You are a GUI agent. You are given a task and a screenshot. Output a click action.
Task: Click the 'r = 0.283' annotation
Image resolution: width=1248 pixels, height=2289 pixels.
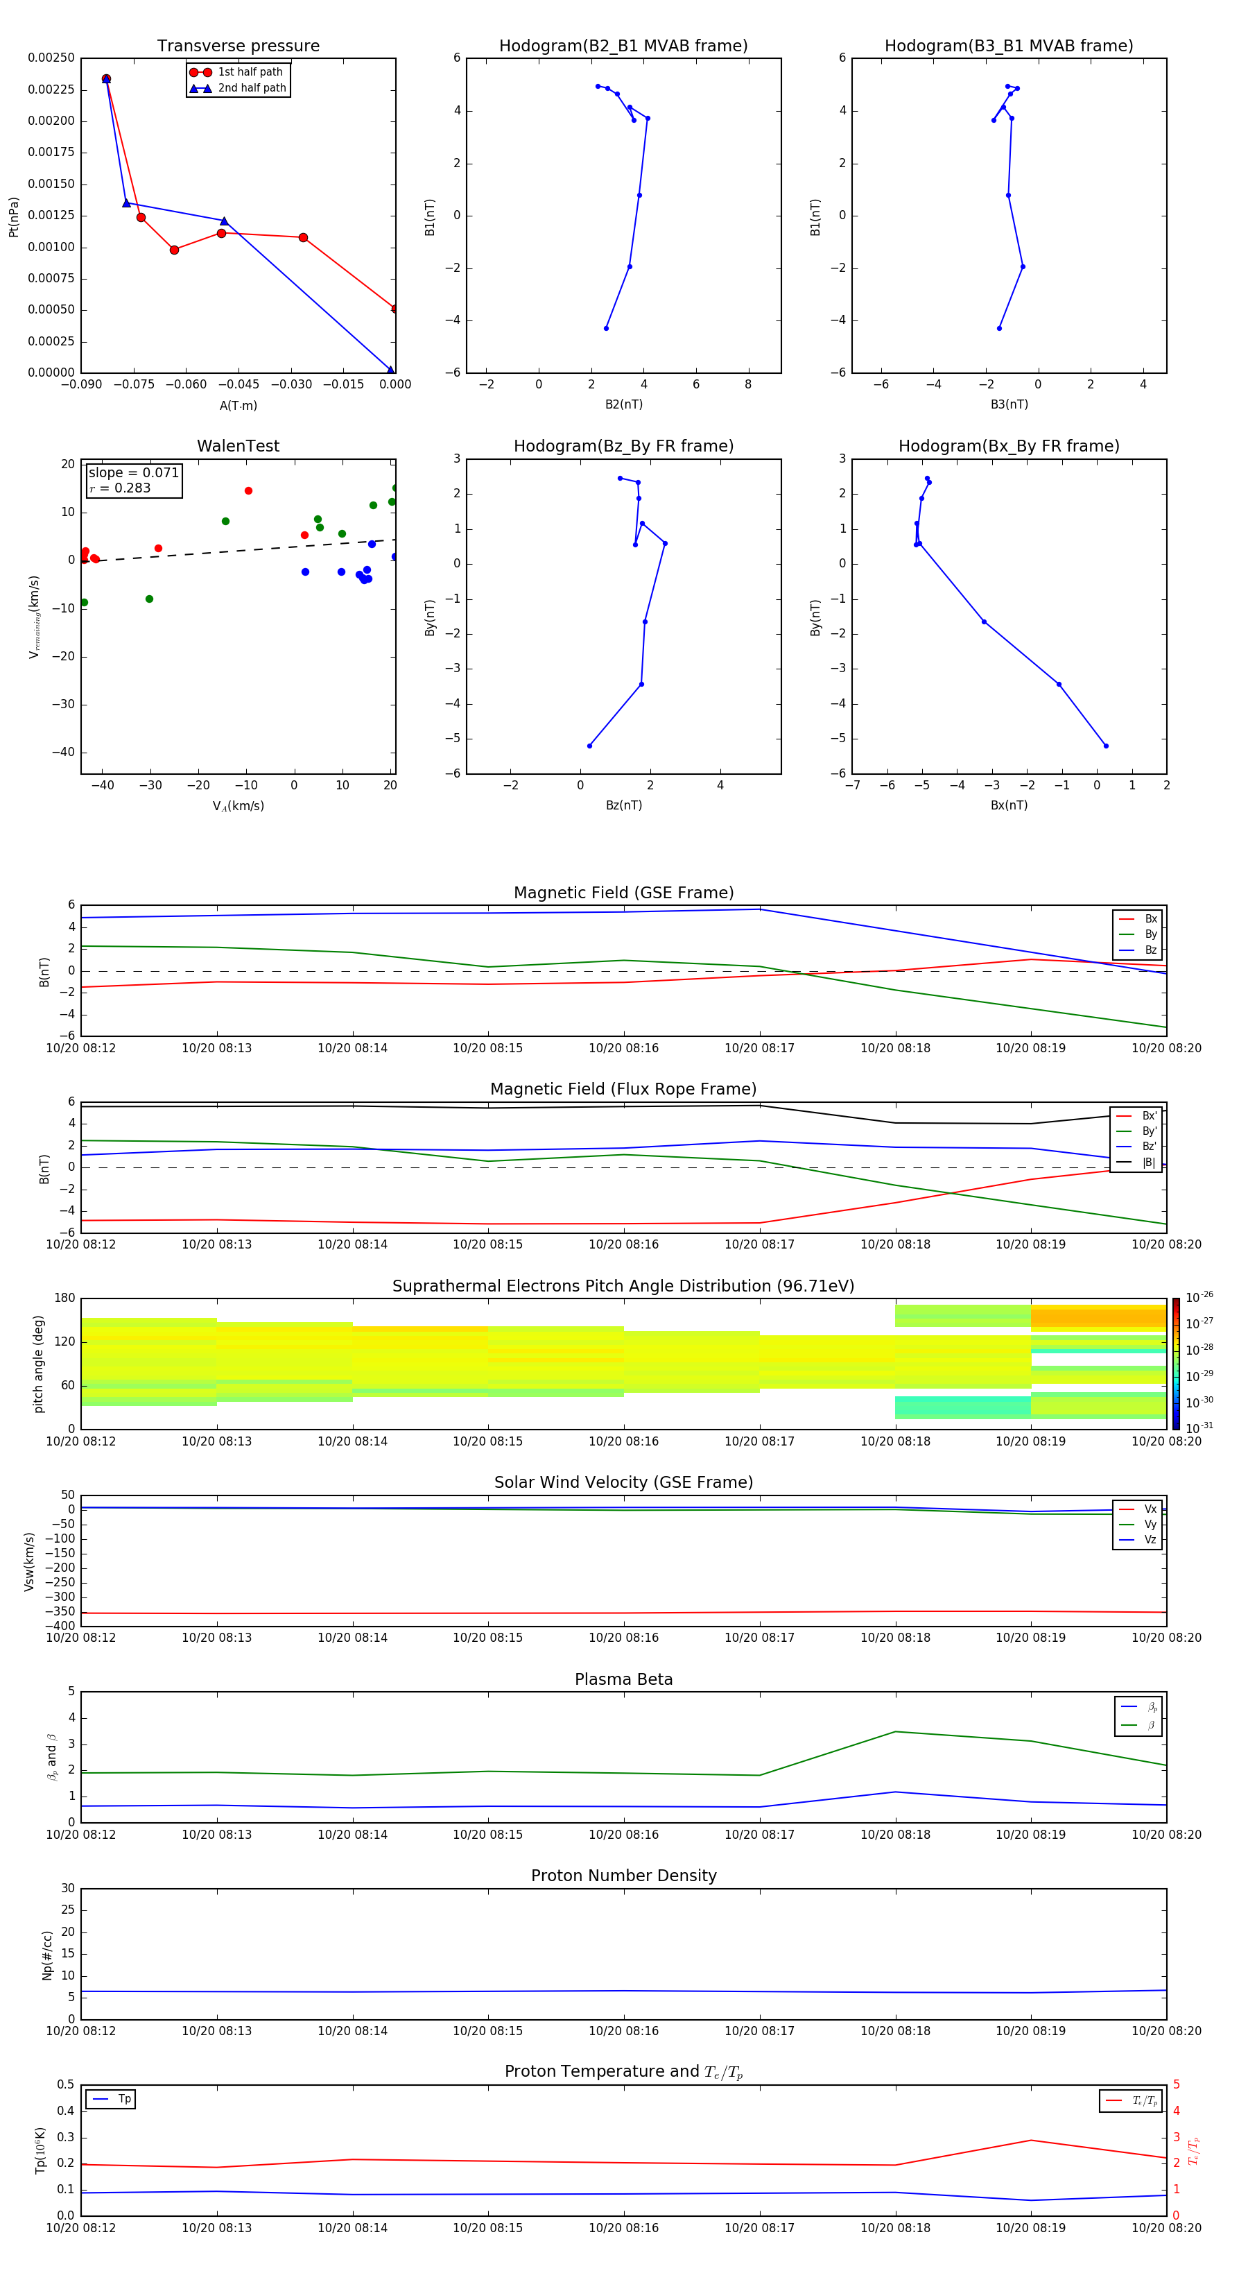120,489
